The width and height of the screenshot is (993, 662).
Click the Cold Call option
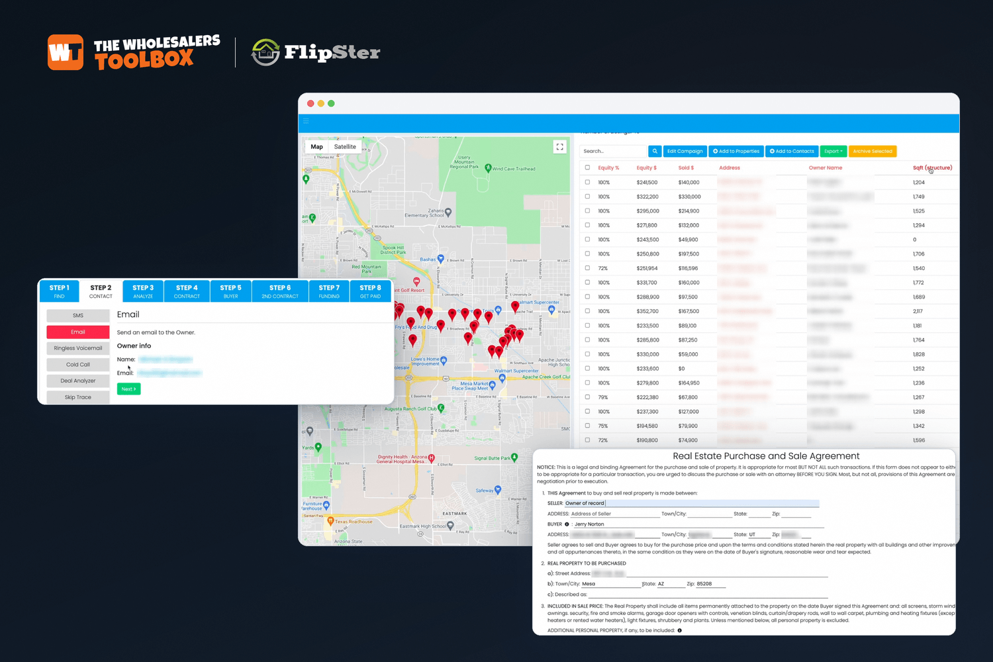point(78,365)
